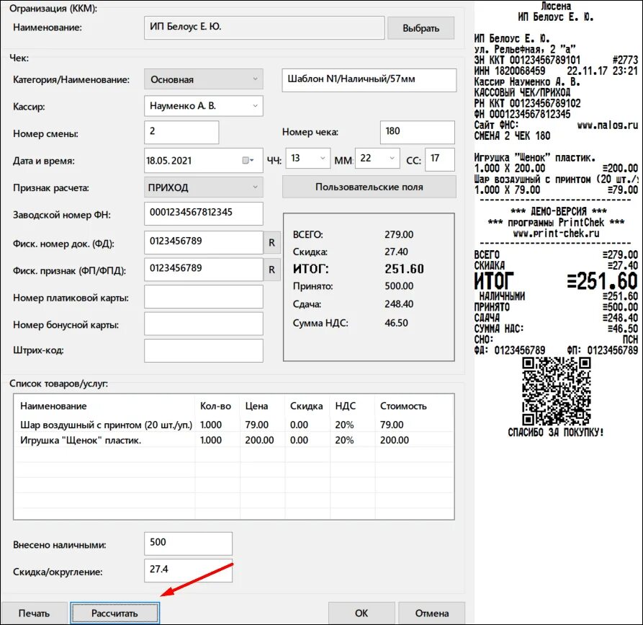
Task: Click the price cell 200.00 under Цена
Action: [259, 440]
